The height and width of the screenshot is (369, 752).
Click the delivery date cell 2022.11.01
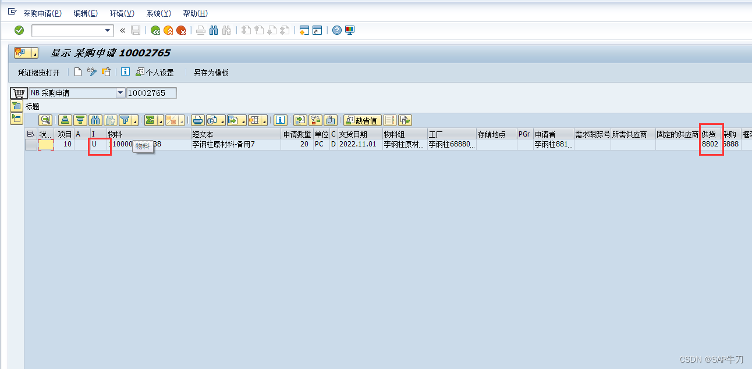(360, 145)
